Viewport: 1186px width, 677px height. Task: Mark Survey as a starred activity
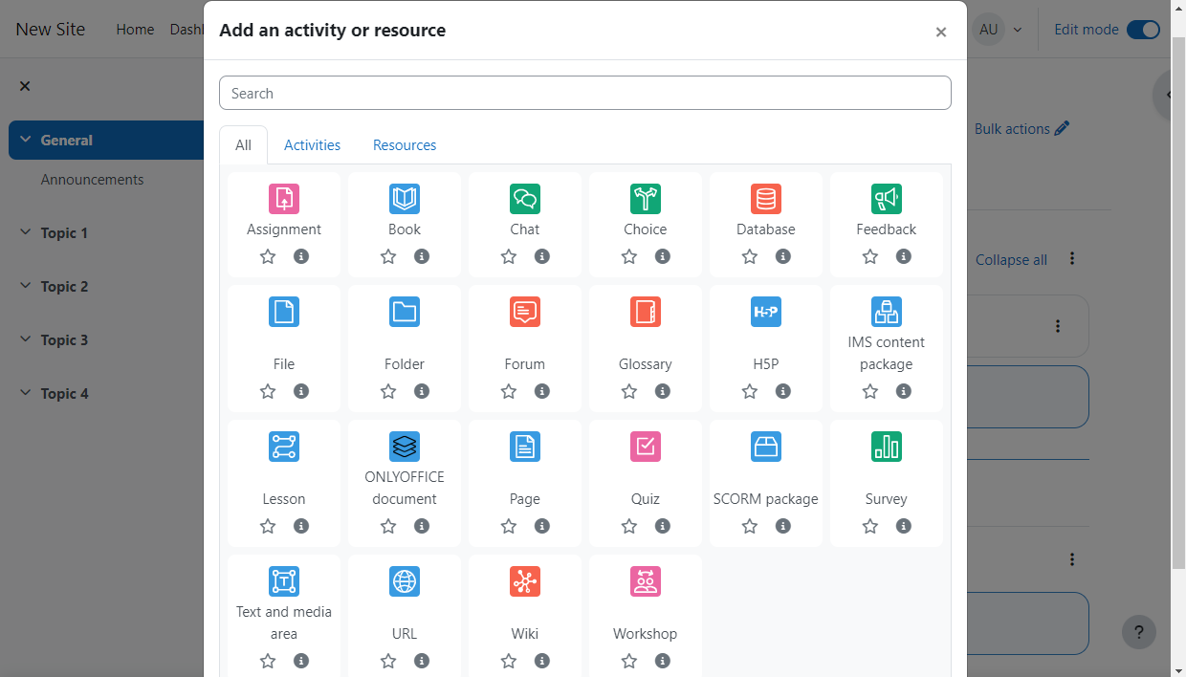coord(870,526)
